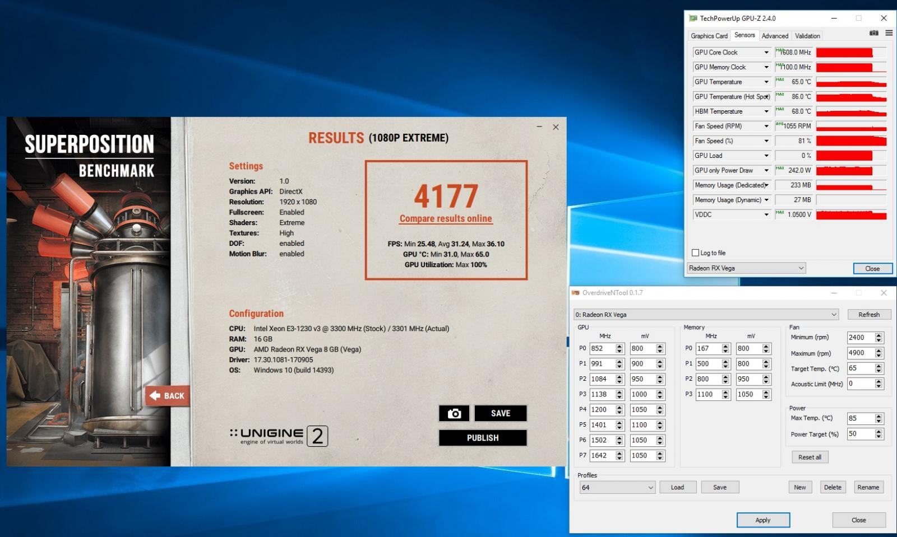Switch to the Graphics Card tab

(709, 36)
